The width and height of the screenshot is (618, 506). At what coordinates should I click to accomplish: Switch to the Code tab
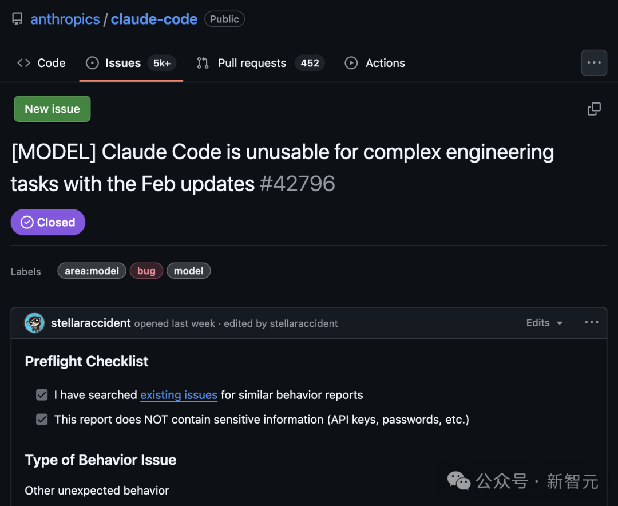point(51,63)
